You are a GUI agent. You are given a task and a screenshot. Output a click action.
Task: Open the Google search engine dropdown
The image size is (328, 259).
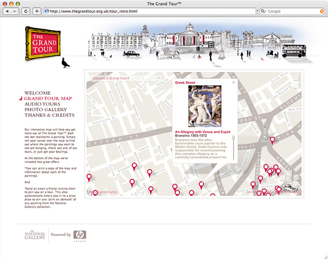[x=264, y=12]
